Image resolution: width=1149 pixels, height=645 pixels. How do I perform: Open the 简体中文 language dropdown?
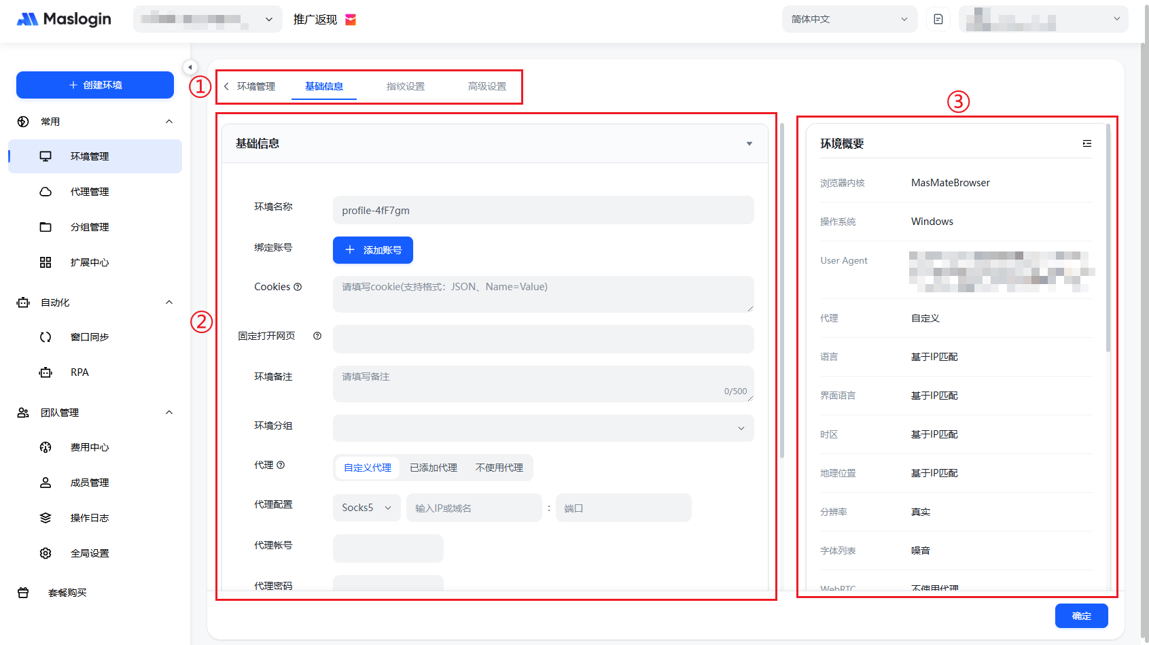coord(849,19)
